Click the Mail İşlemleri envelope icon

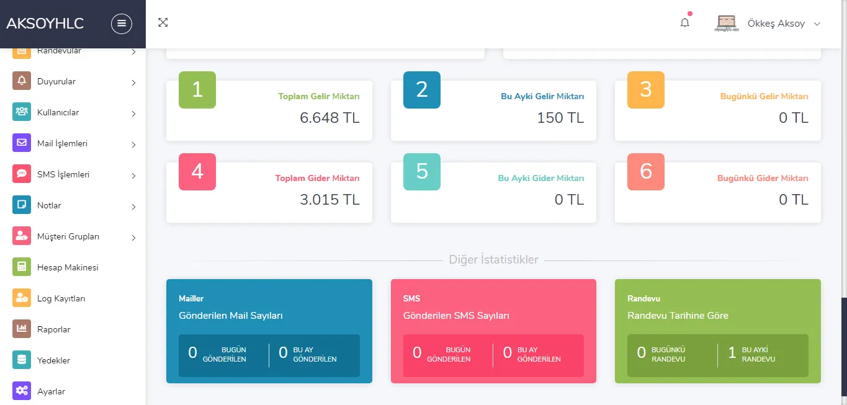coord(22,143)
